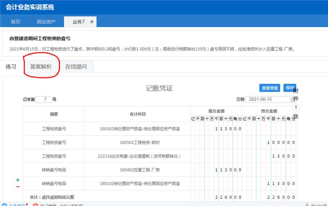Click the 160402在建工程-厂房 account cell
This screenshot has width=328, height=206.
coord(137,170)
